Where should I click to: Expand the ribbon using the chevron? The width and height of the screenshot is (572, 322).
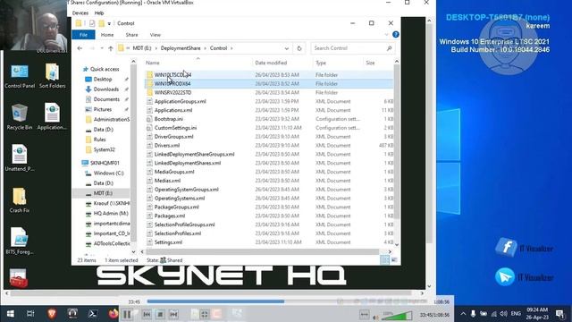tap(386, 35)
